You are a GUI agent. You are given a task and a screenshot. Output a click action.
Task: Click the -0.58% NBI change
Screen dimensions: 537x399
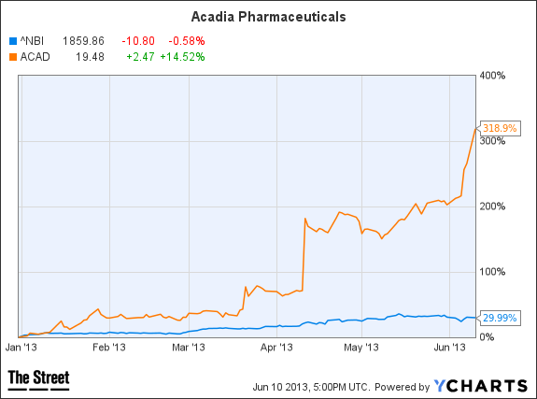[187, 41]
